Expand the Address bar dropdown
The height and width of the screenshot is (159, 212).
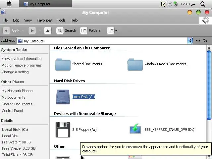pyautogui.click(x=190, y=41)
